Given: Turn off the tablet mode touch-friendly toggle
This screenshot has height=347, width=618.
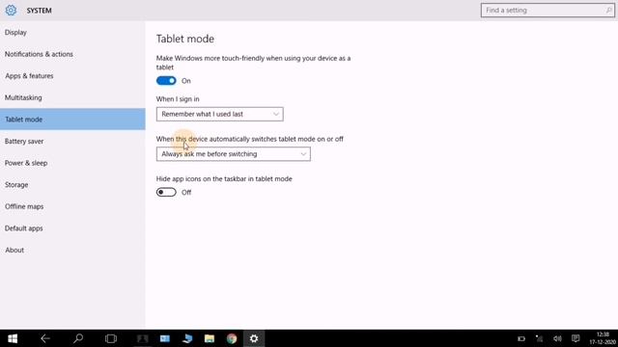Looking at the screenshot, I should 166,81.
